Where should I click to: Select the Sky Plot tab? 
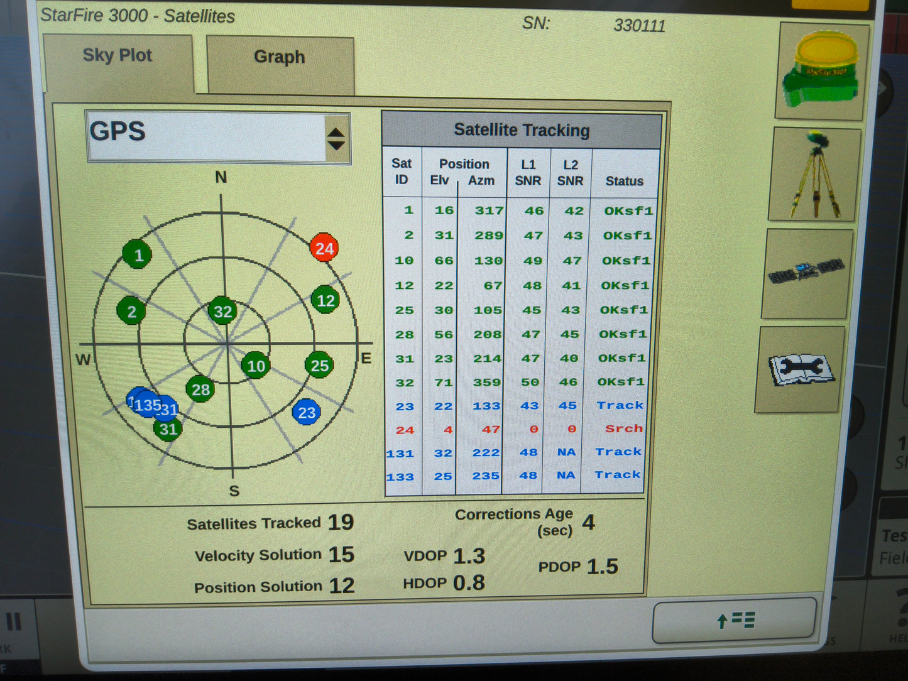pos(117,55)
